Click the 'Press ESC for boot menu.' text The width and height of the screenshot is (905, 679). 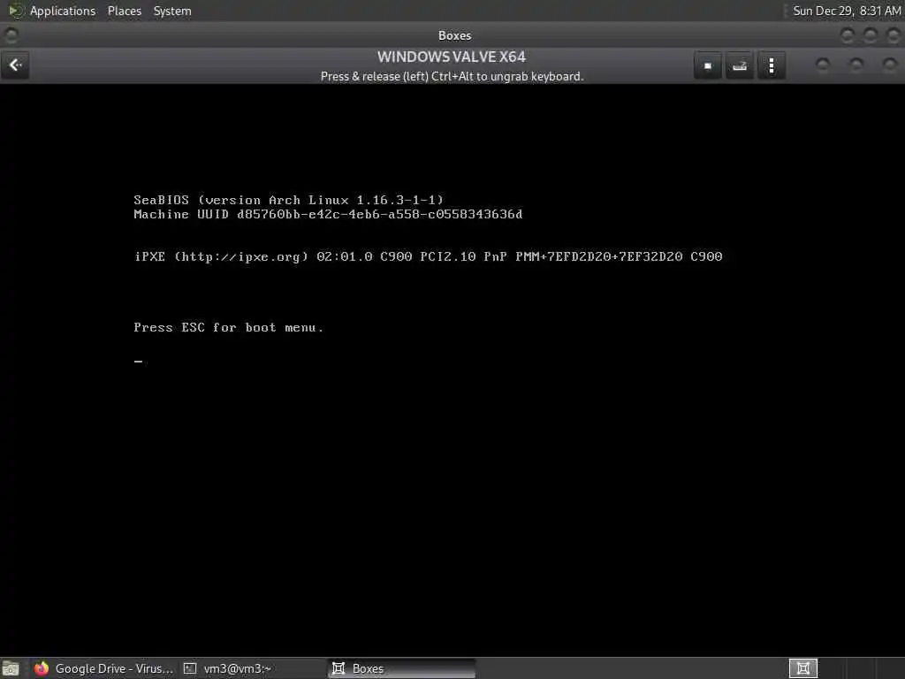(x=229, y=327)
